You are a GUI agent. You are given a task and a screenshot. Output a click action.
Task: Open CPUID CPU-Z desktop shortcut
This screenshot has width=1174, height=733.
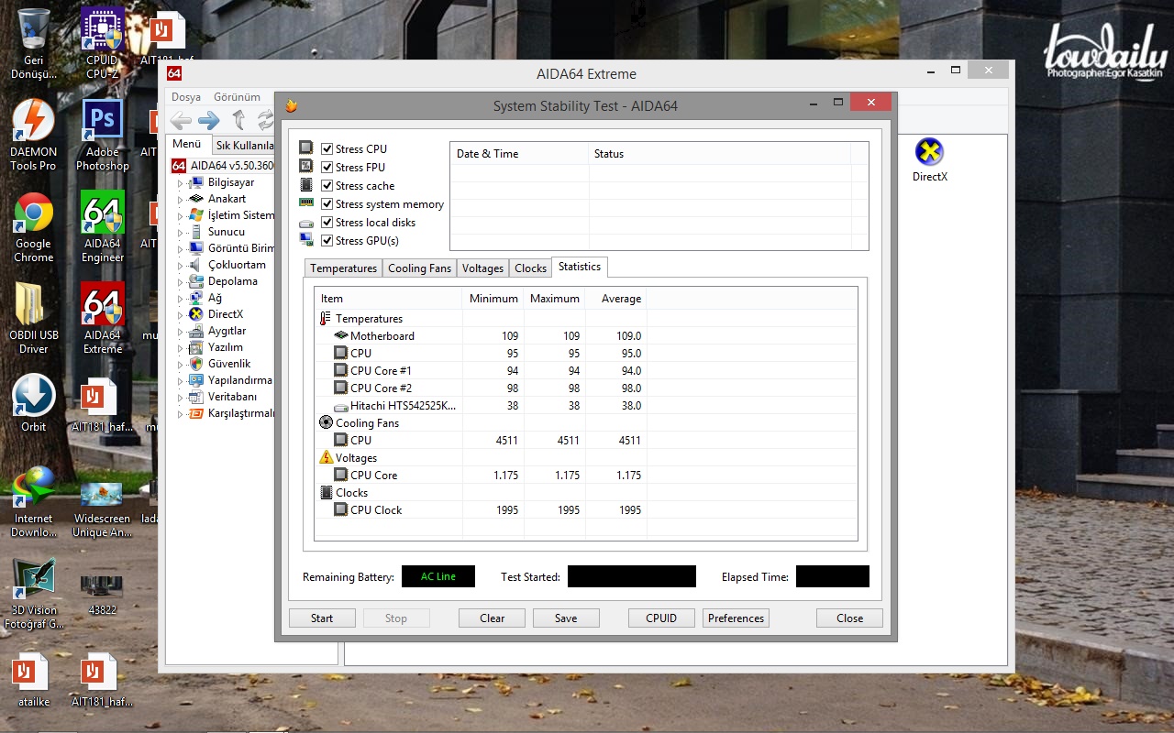point(103,44)
